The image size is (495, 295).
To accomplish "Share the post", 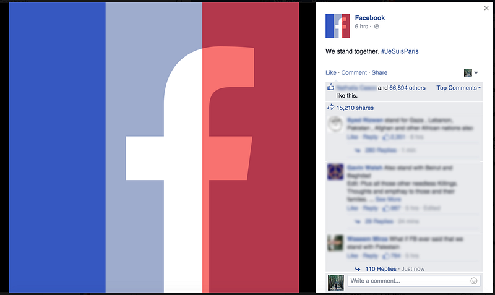I will 379,72.
